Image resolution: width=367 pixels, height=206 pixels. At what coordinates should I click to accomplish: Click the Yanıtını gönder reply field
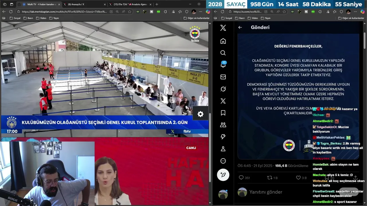(x=266, y=192)
